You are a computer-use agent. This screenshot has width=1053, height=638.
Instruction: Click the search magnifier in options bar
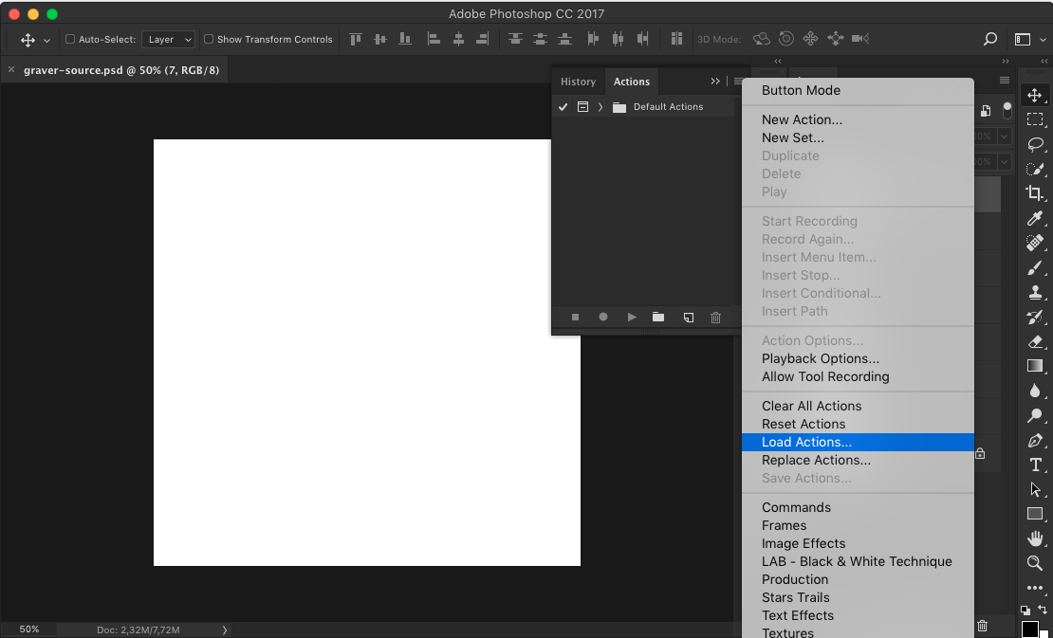tap(990, 39)
